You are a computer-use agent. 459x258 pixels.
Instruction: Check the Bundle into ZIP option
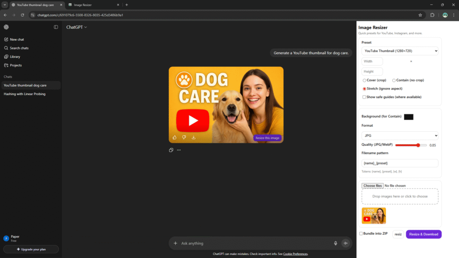point(361,233)
